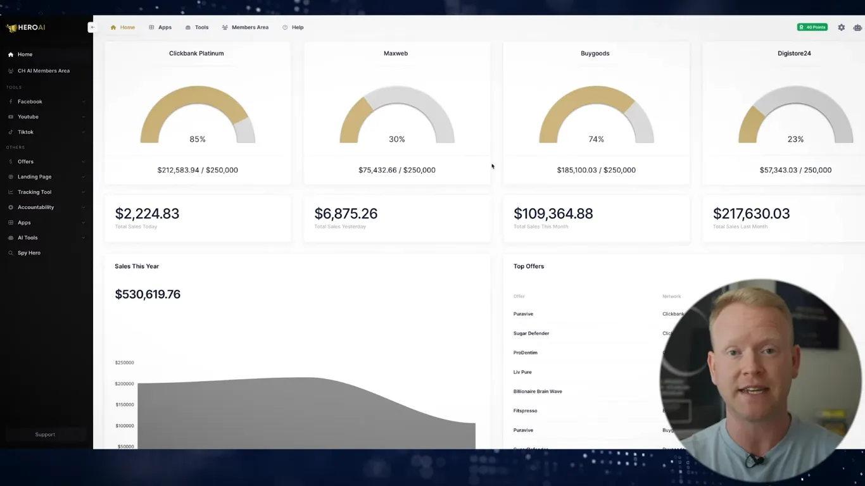
Task: Select Home in the sidebar
Action: pos(46,54)
